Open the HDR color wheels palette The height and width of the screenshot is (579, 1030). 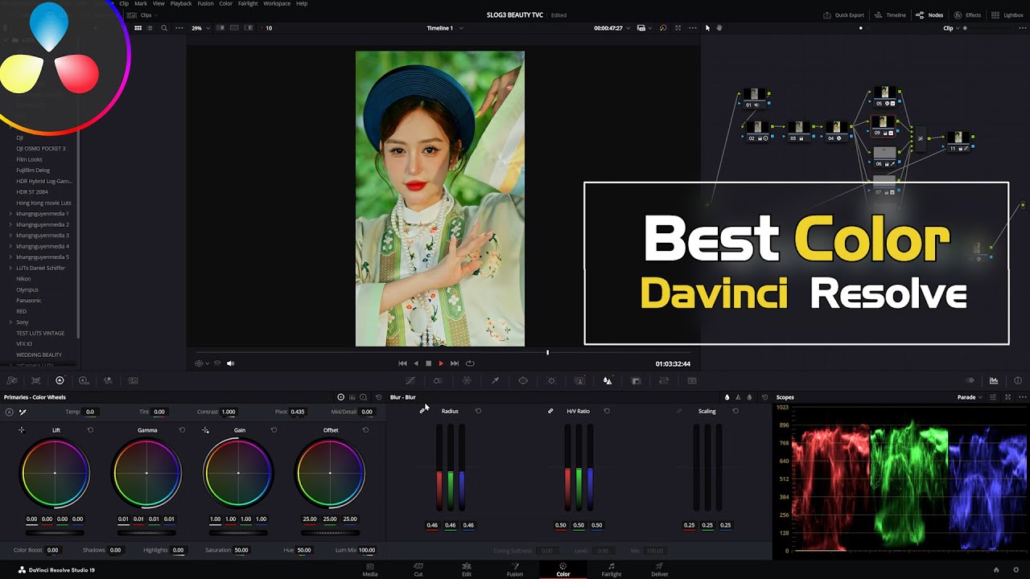click(x=84, y=380)
